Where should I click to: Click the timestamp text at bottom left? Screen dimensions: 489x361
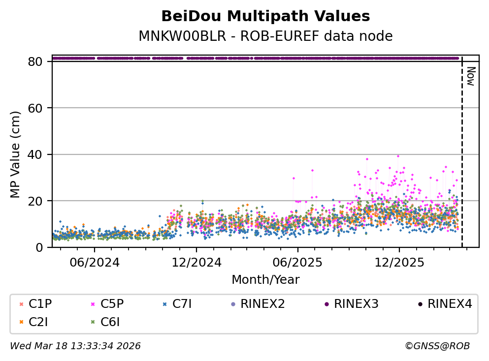click(75, 346)
